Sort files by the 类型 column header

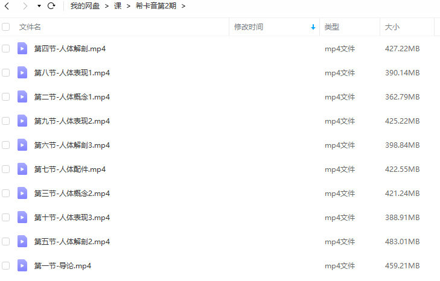[x=332, y=27]
